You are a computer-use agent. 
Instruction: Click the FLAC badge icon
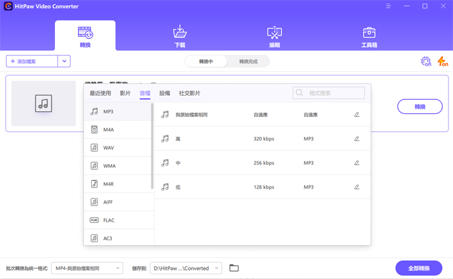pos(94,220)
